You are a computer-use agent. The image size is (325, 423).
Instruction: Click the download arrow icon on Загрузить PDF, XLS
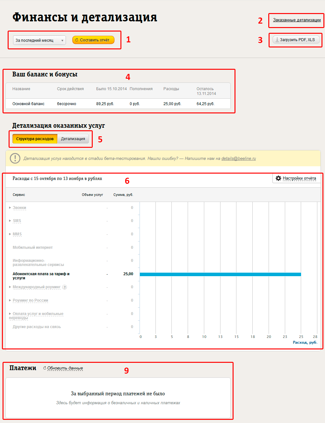277,40
